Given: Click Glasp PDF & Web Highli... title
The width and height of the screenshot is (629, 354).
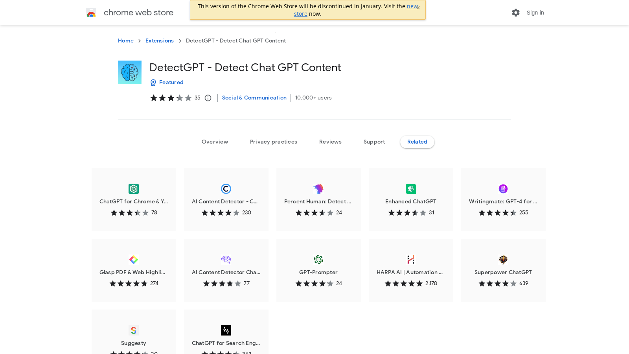Looking at the screenshot, I should pyautogui.click(x=132, y=272).
